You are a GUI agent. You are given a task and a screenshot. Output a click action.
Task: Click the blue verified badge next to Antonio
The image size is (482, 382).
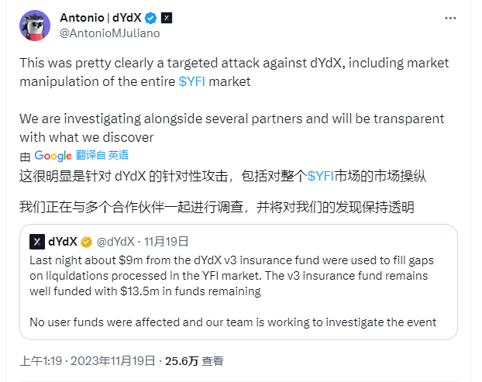pyautogui.click(x=150, y=18)
